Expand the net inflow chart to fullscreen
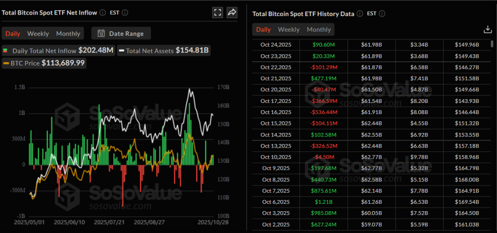Screen dimensions: 497x233 (x=218, y=13)
